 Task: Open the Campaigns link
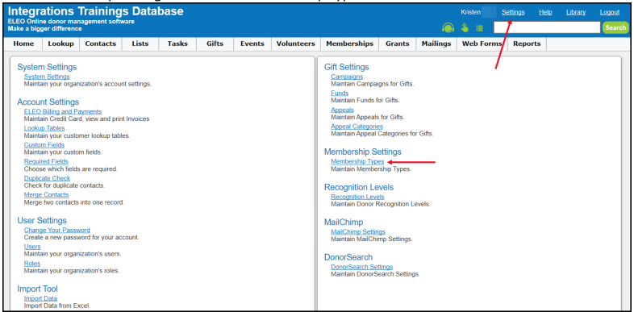point(347,77)
